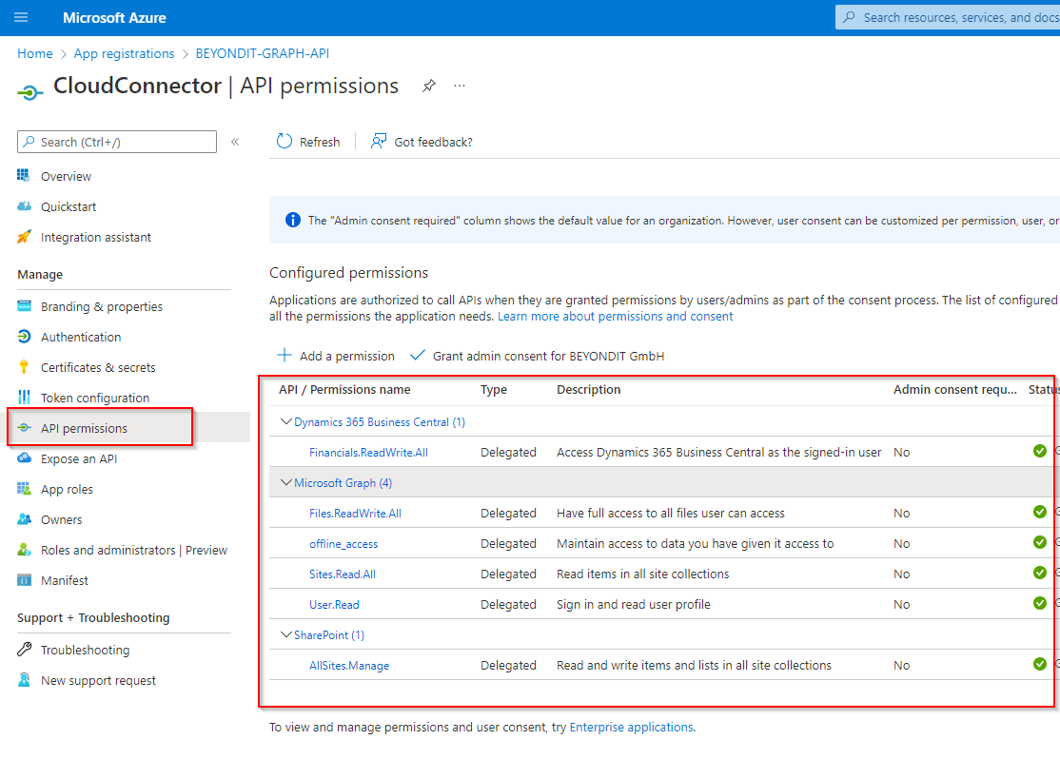Image resolution: width=1060 pixels, height=759 pixels.
Task: Click the Certificates & secrets key icon
Action: [x=24, y=367]
